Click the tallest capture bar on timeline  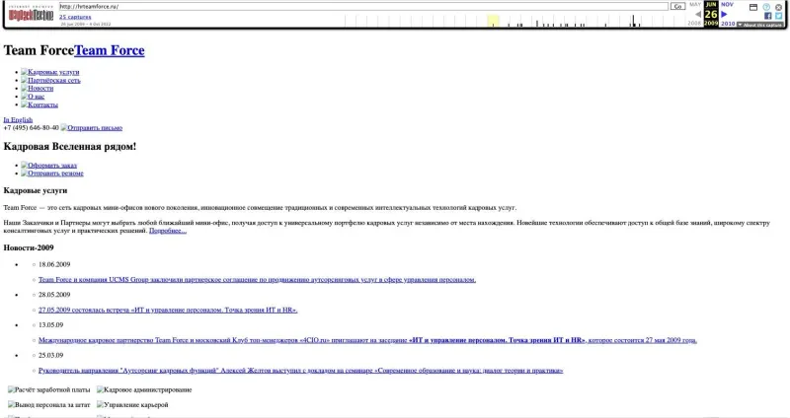(x=633, y=21)
